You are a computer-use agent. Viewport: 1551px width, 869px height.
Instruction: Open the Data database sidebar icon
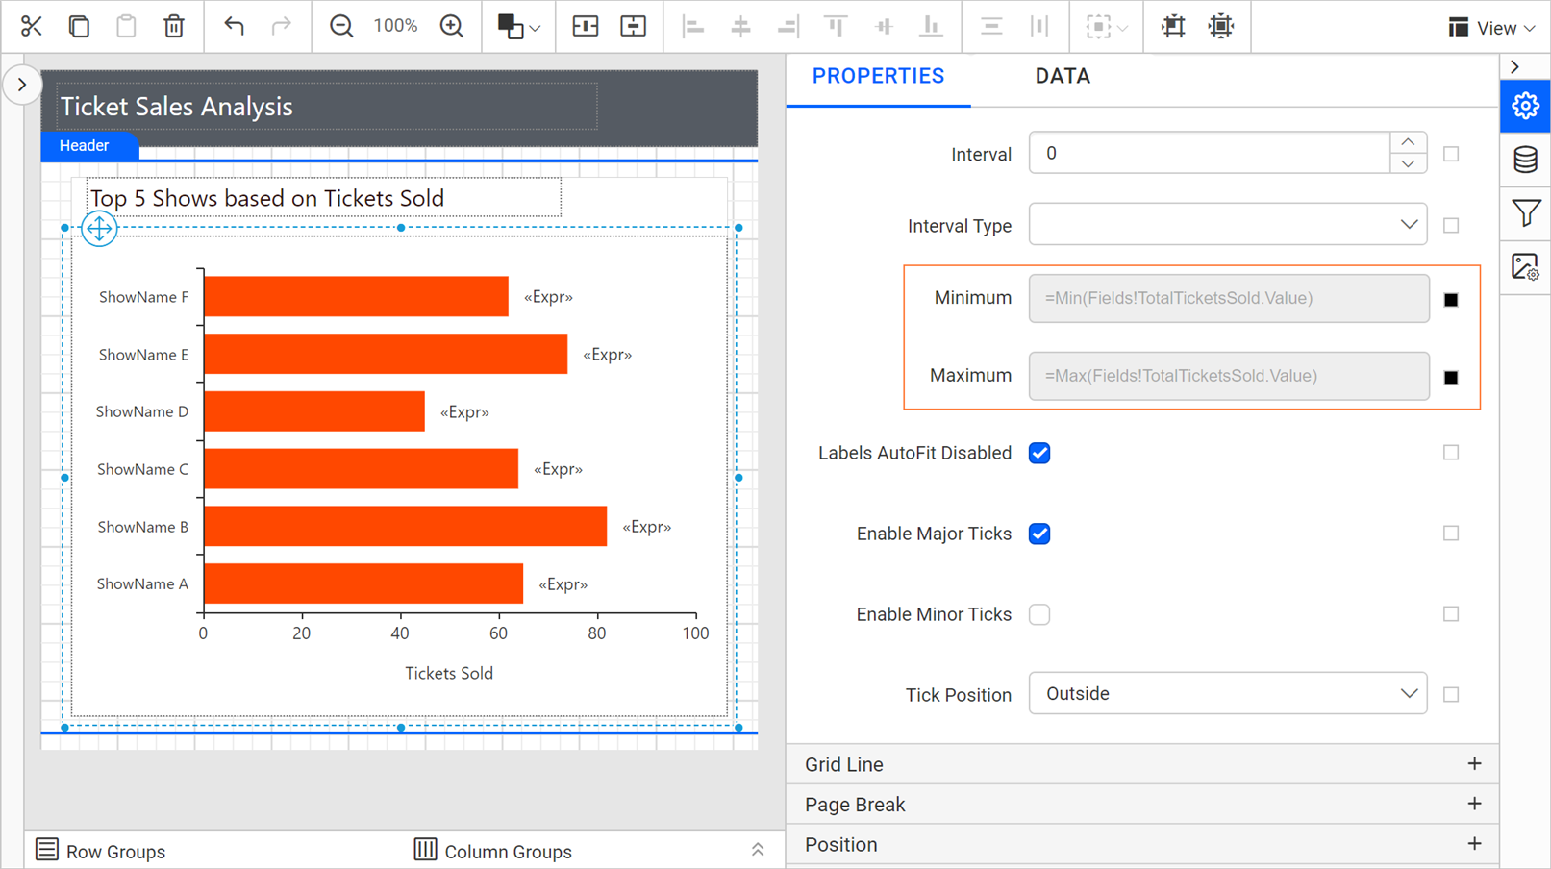point(1525,160)
